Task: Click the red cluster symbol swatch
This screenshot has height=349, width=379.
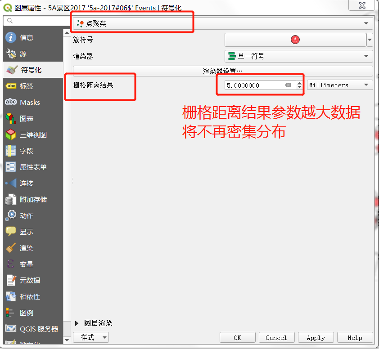Action: [x=295, y=40]
